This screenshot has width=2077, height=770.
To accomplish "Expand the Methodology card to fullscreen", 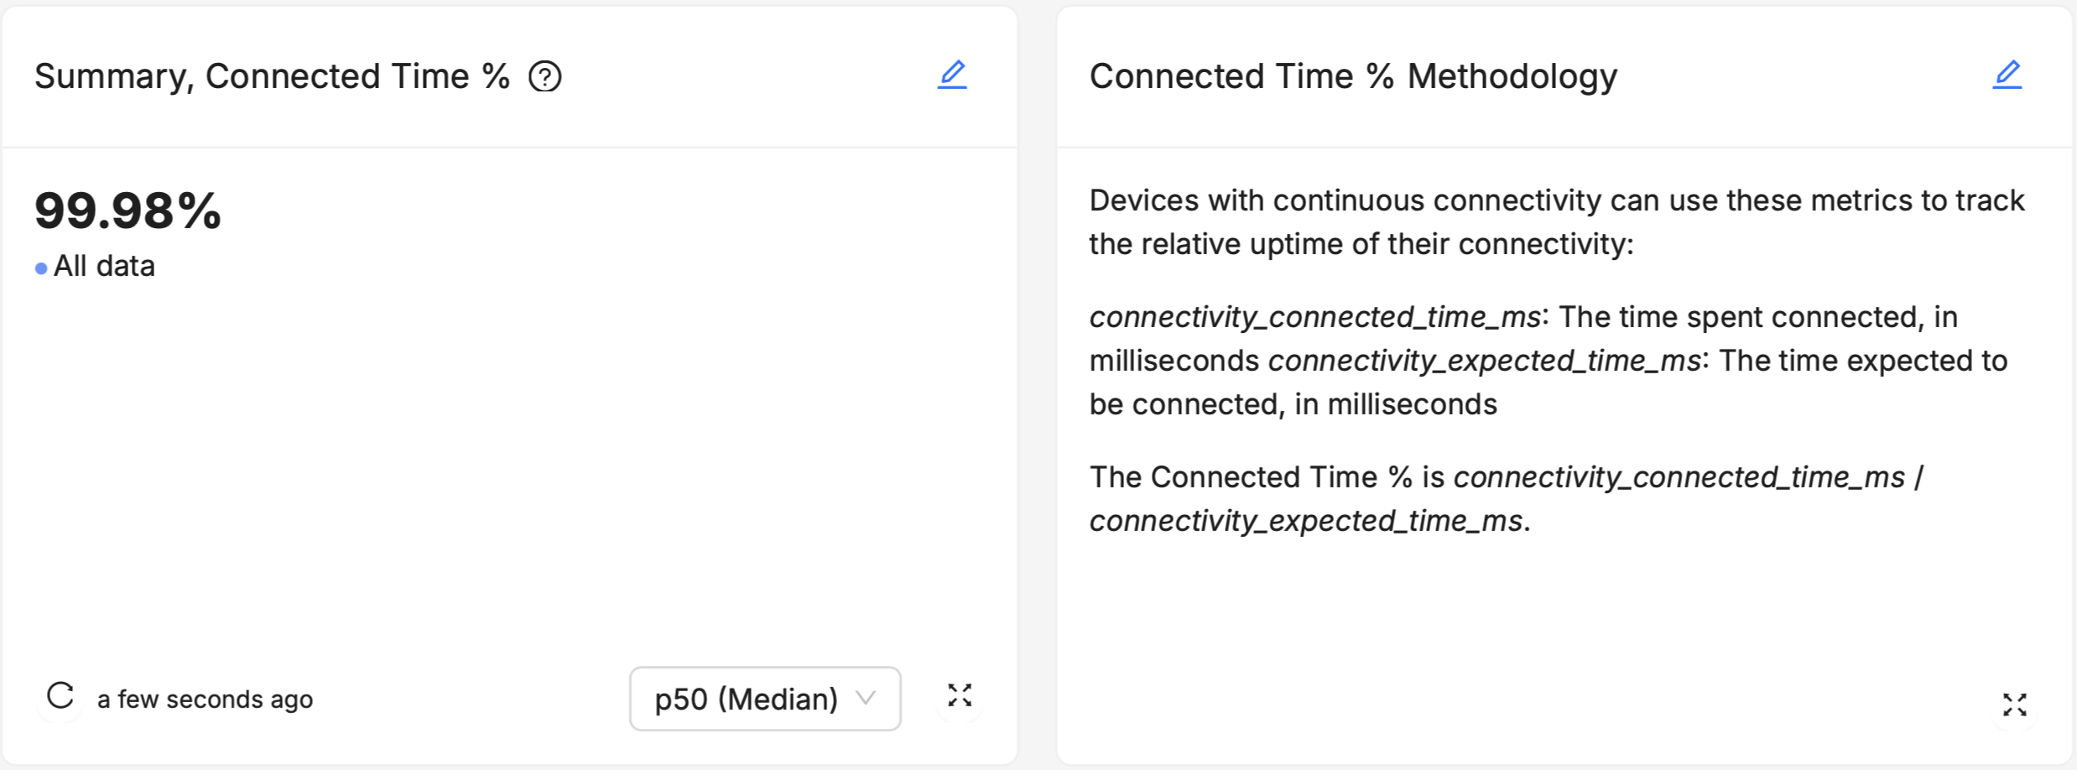I will pyautogui.click(x=2015, y=705).
